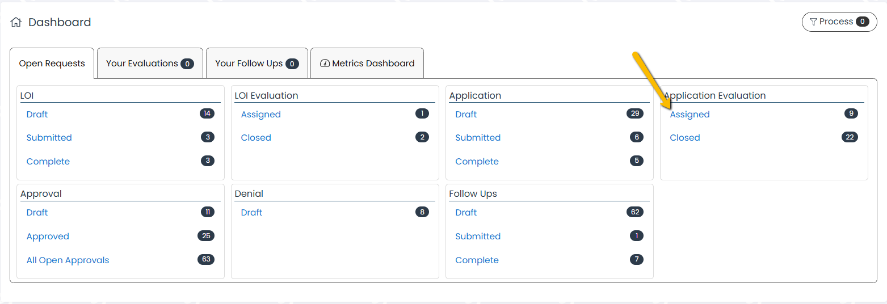Click the Dashboard home icon

click(16, 23)
